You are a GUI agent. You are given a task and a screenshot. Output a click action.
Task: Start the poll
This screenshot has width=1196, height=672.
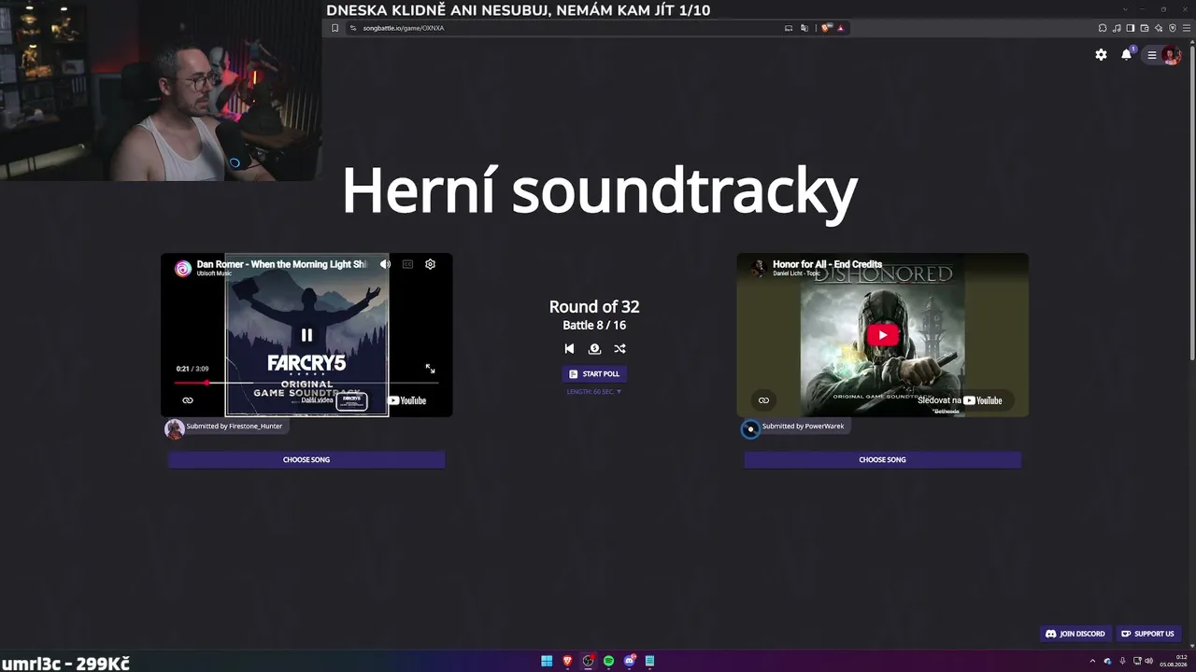click(x=594, y=373)
